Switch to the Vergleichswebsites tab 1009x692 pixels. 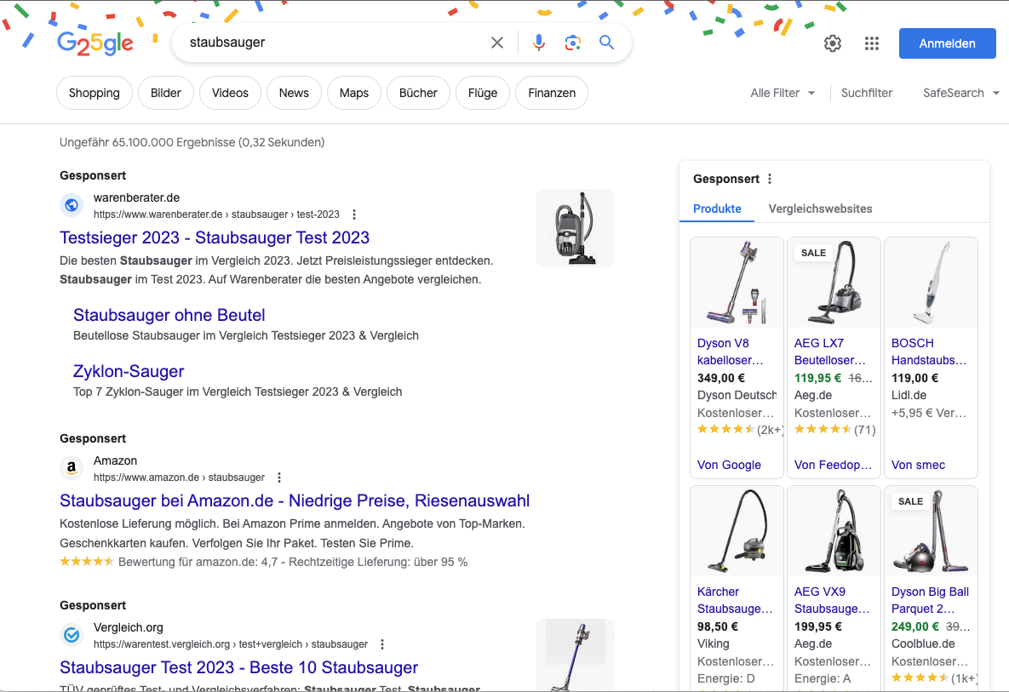(821, 209)
